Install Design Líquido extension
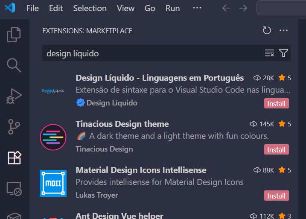The height and width of the screenshot is (219, 306). point(276,103)
